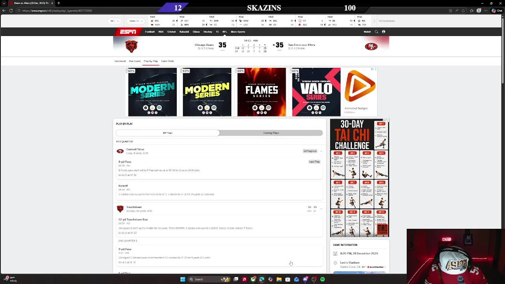Image resolution: width=505 pixels, height=284 pixels.
Task: Open the AMD software taskbar icon
Action: [245, 279]
